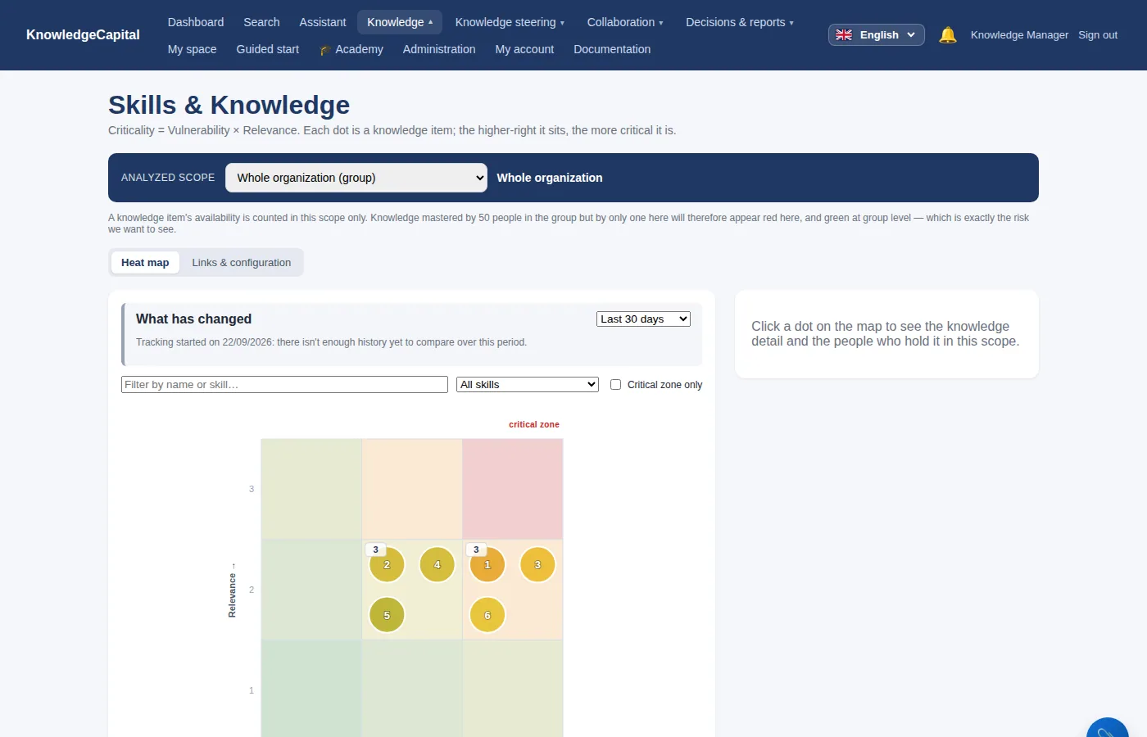Switch to Links & configuration tab

[x=242, y=263]
